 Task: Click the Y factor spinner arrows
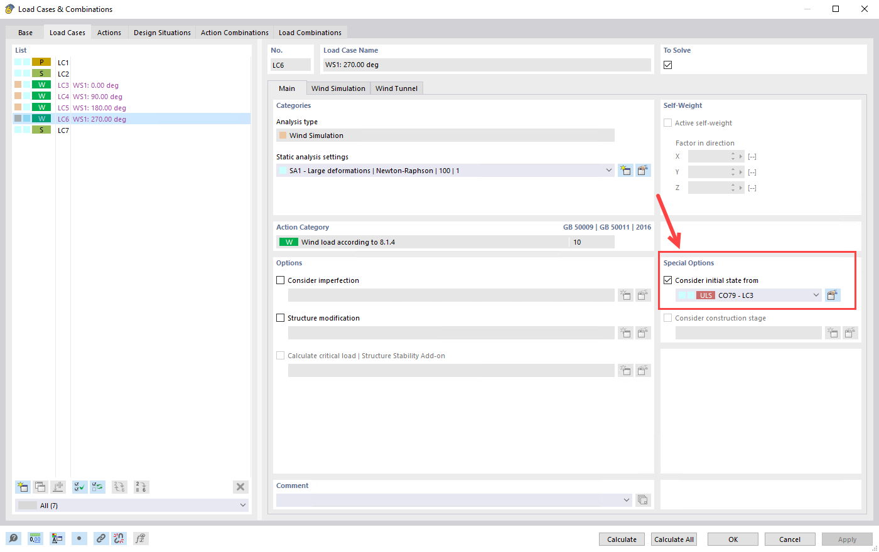tap(733, 172)
